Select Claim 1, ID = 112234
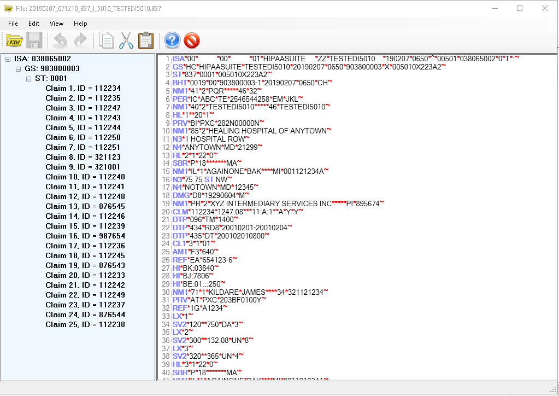559x396 pixels. pos(83,89)
